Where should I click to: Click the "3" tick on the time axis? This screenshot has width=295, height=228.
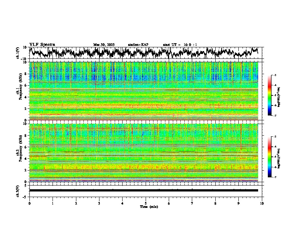tap(99, 203)
